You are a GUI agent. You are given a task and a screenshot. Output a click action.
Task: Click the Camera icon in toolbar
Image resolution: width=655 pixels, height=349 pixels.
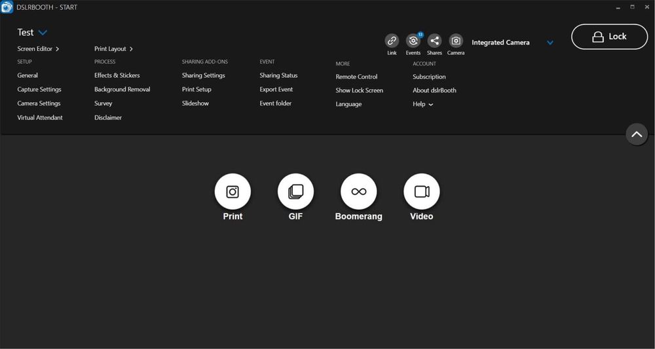pos(456,41)
